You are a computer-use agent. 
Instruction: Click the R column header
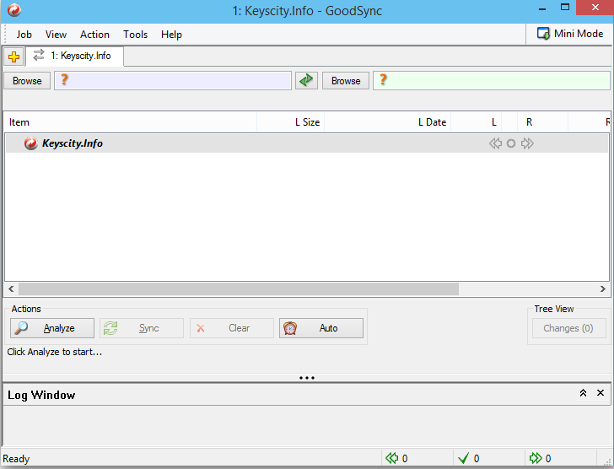coord(543,122)
